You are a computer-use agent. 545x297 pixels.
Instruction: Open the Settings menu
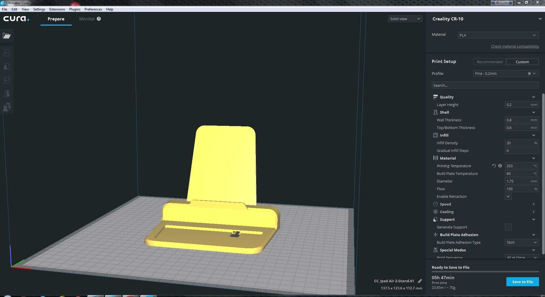tap(39, 9)
